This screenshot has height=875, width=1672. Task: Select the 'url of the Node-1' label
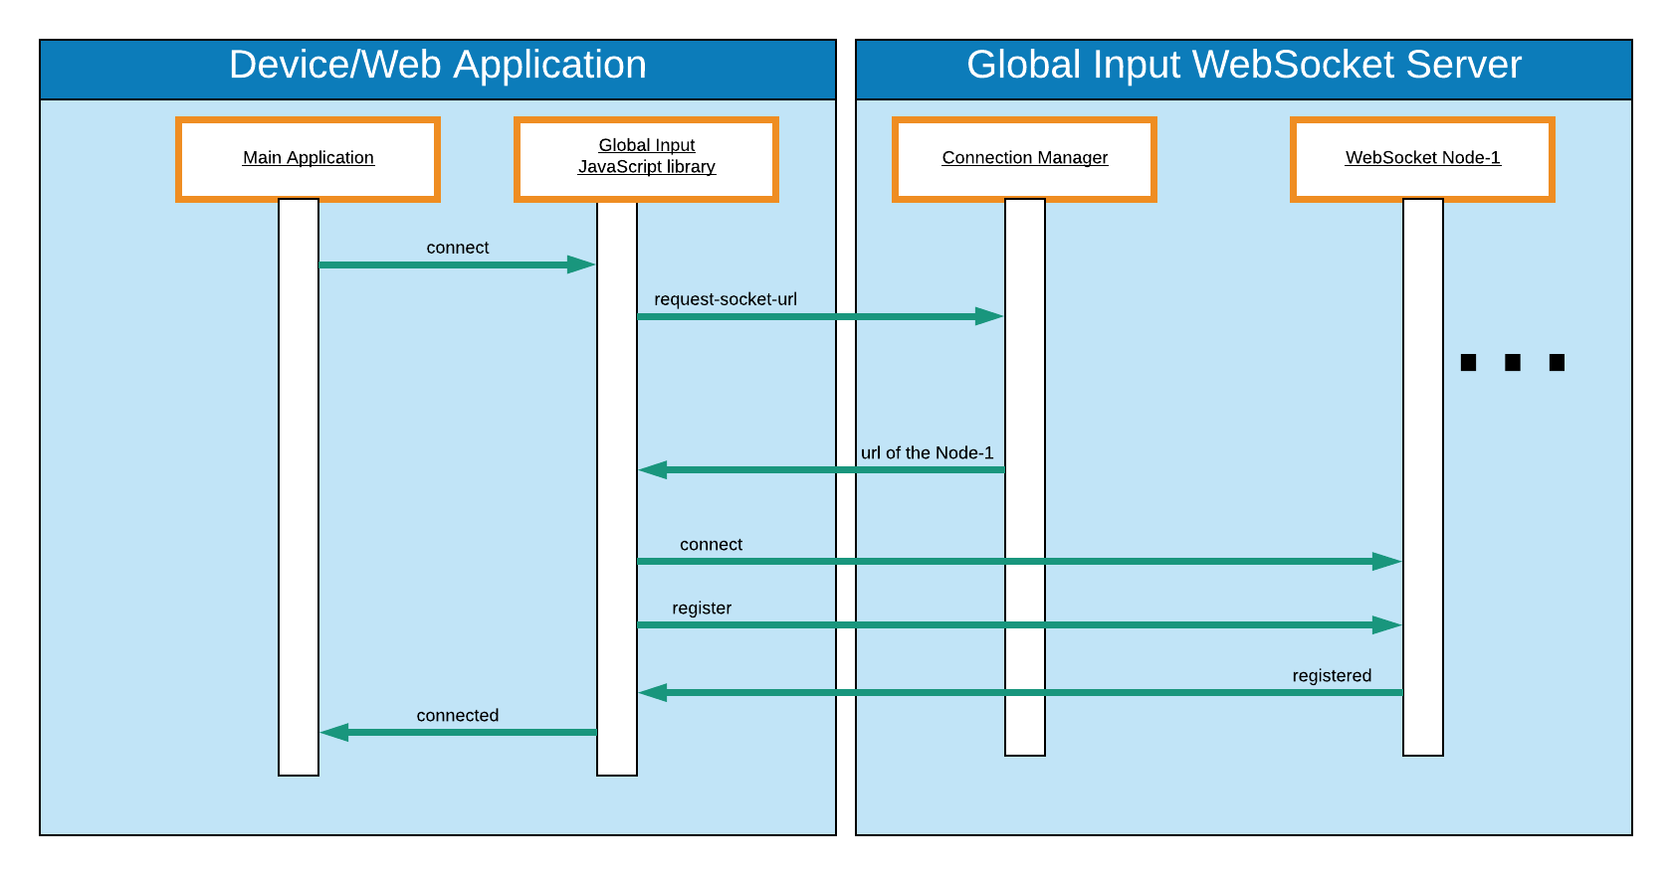pyautogui.click(x=927, y=453)
